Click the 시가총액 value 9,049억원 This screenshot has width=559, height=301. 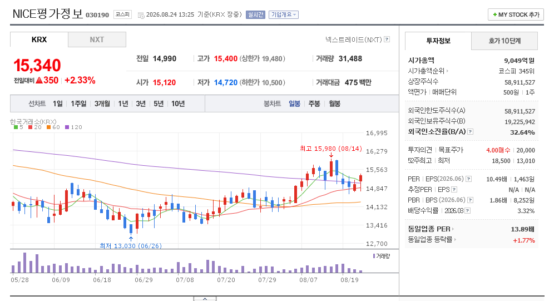(519, 61)
